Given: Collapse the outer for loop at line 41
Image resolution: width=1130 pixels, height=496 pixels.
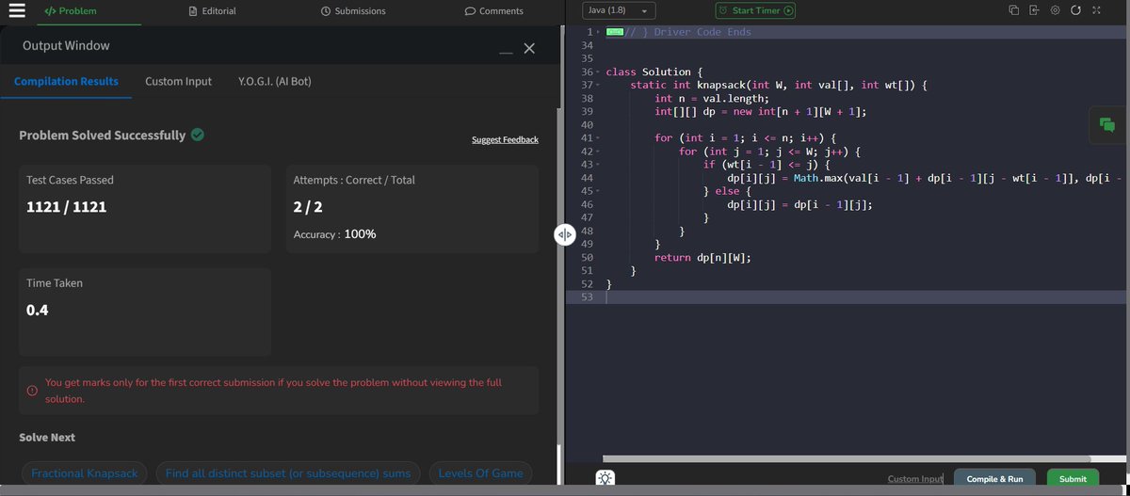Looking at the screenshot, I should point(599,138).
